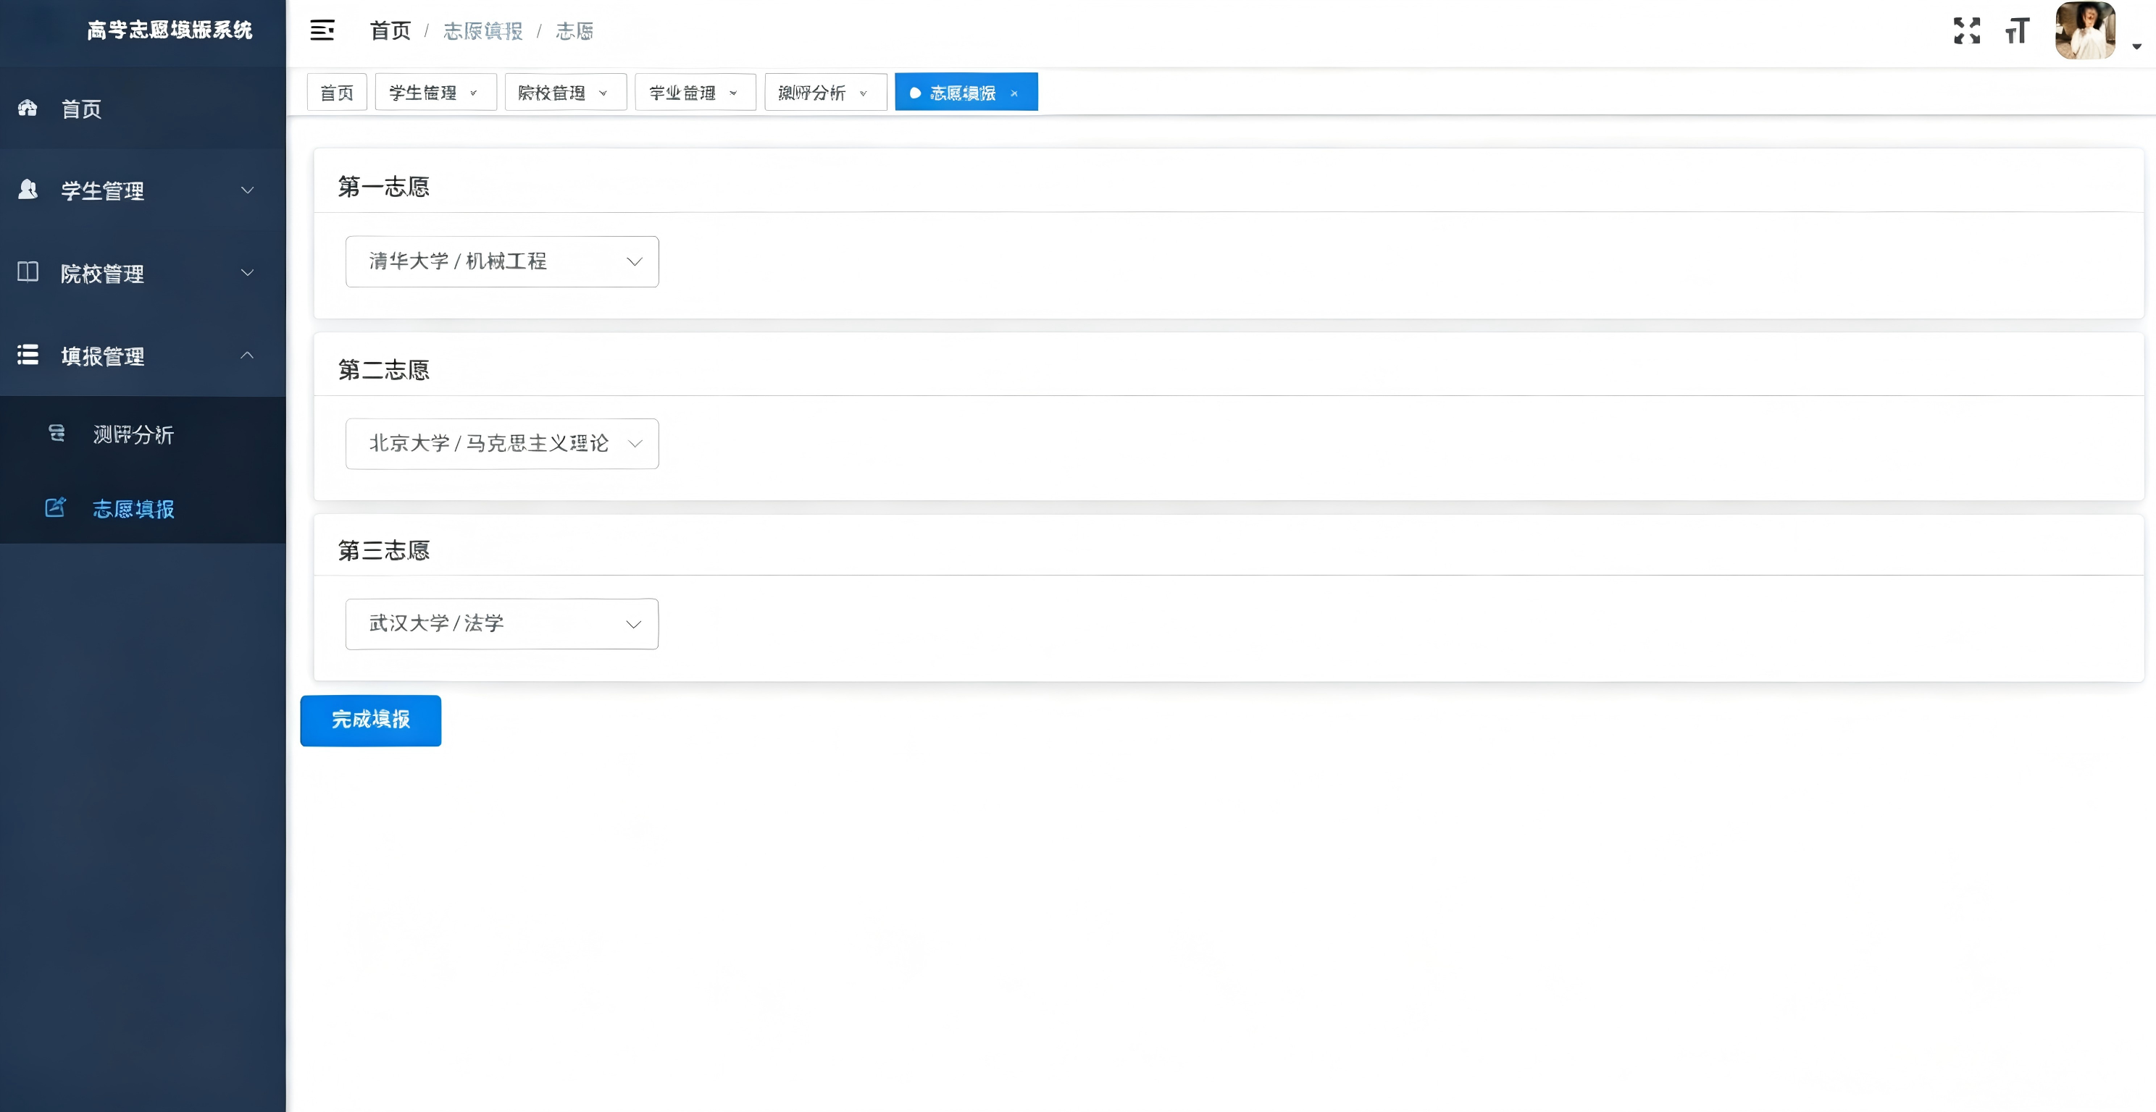Click the 学生管理 user icon in the sidebar
2156x1112 pixels.
(28, 190)
